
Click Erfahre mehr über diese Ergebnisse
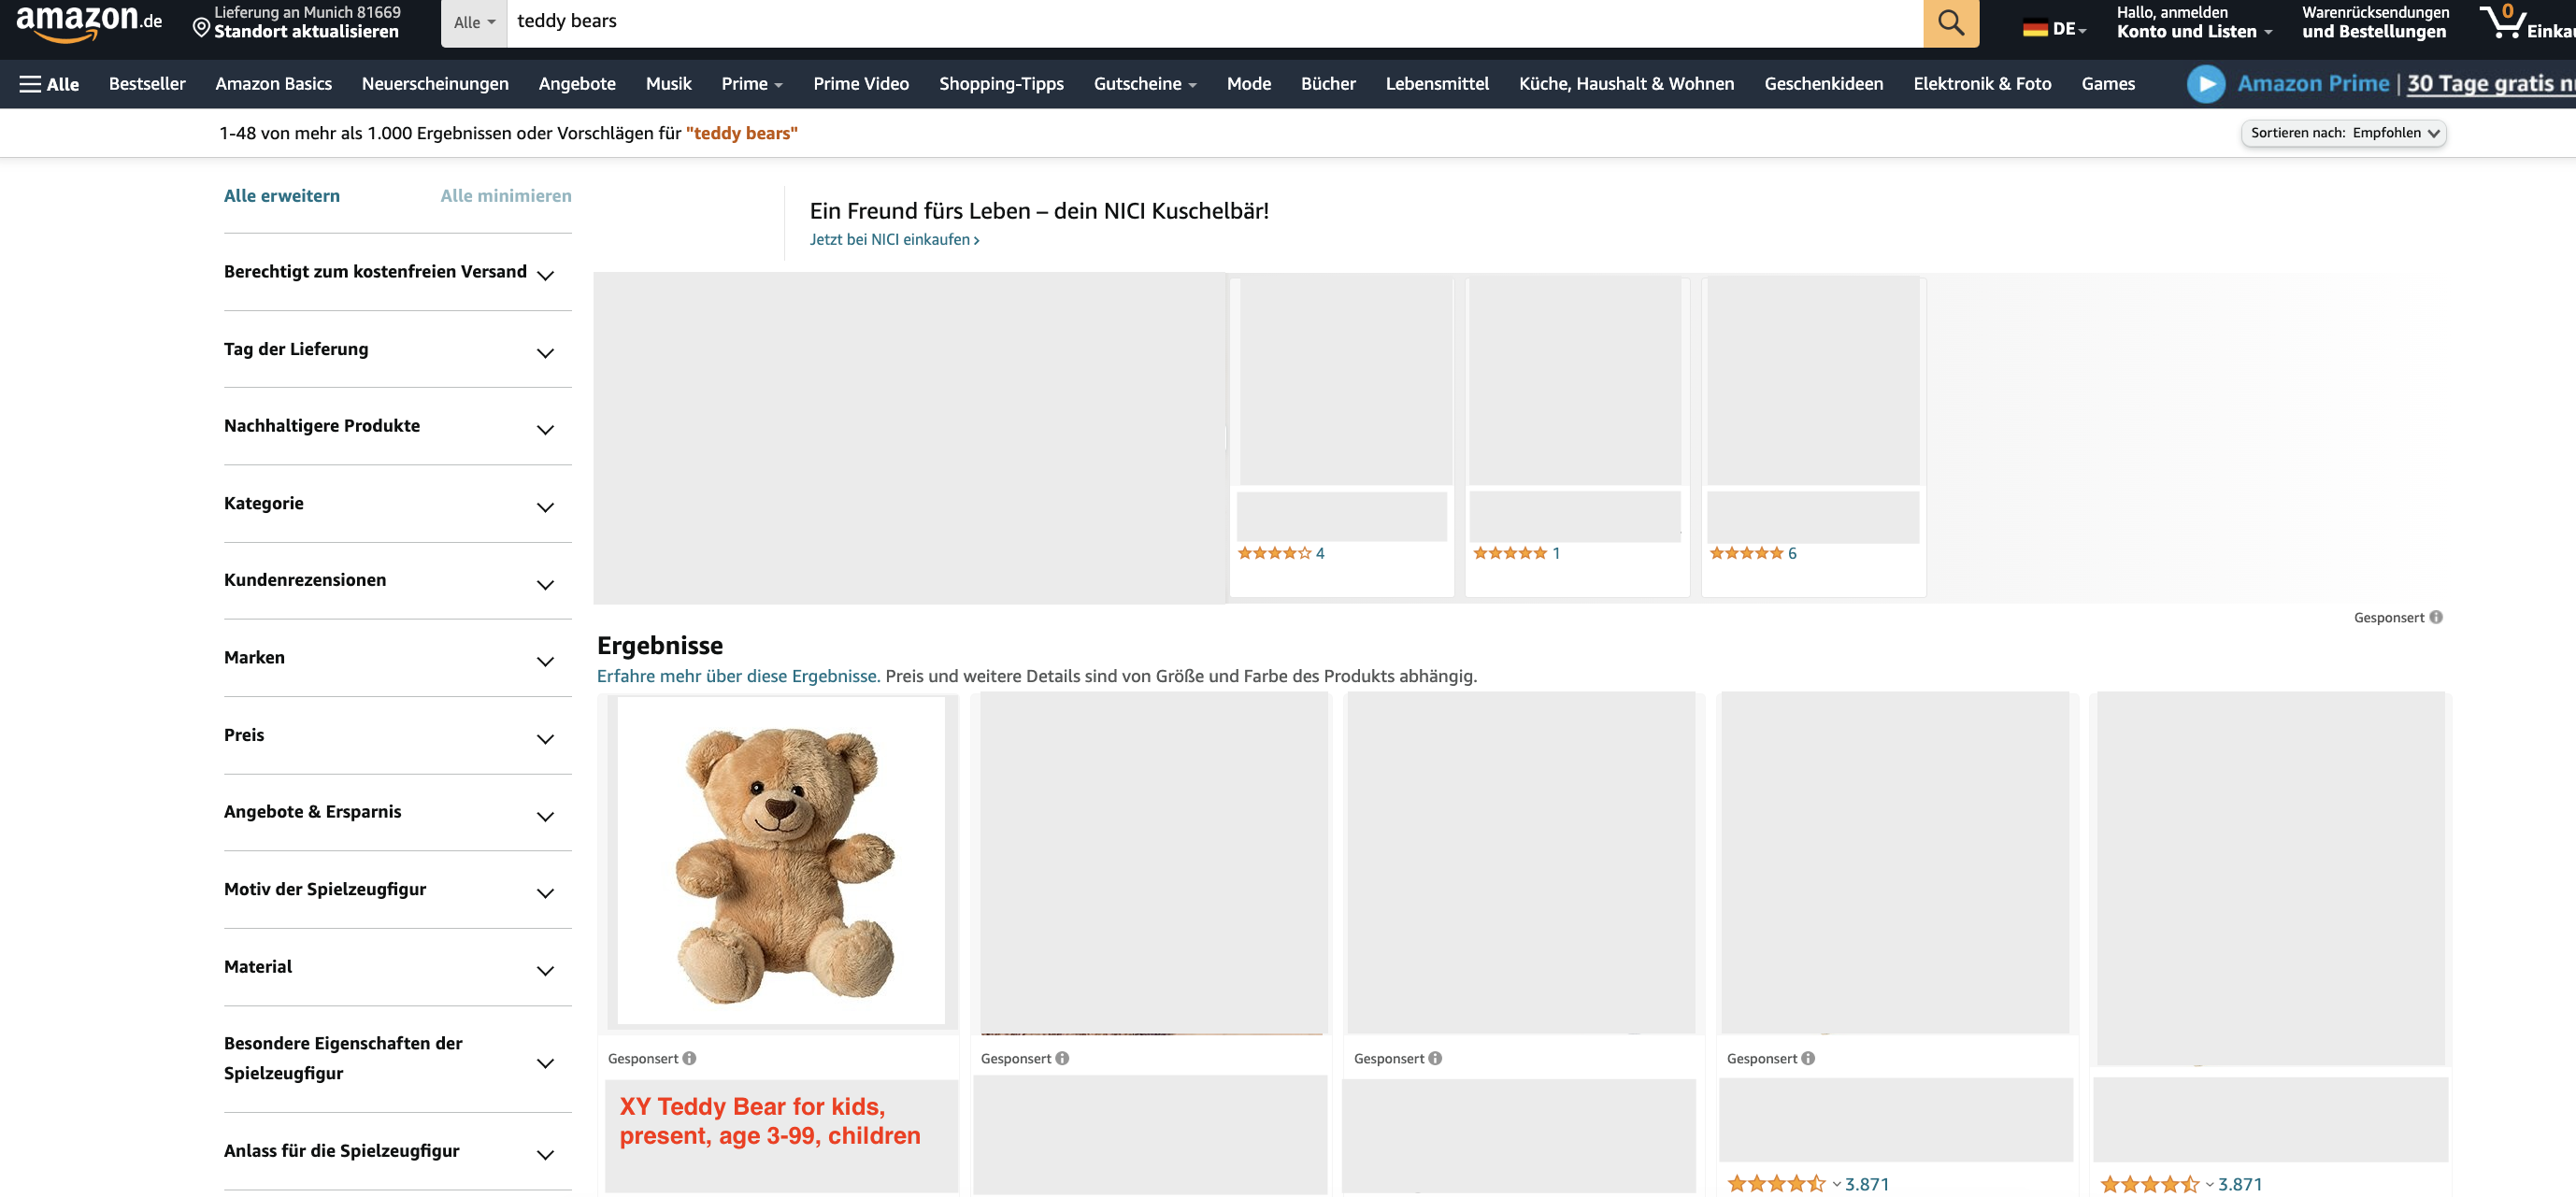pyautogui.click(x=738, y=676)
